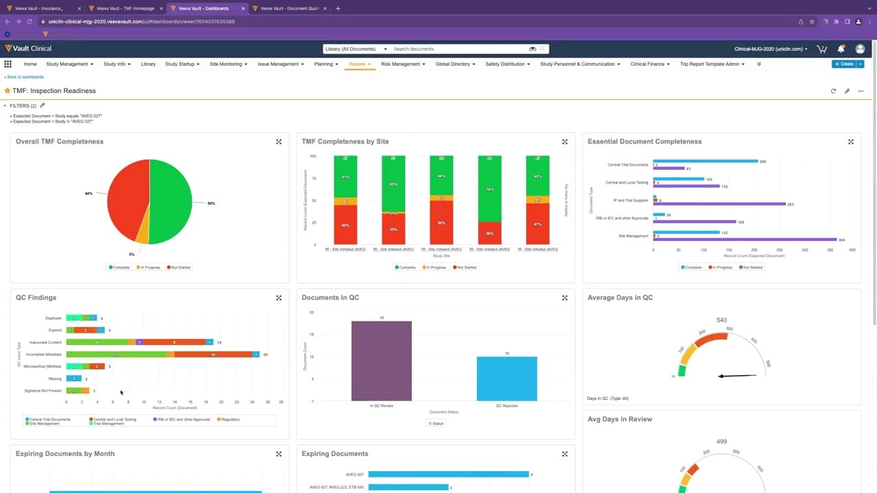Open a new browser tab with the plus icon
The image size is (877, 493).
point(338,8)
